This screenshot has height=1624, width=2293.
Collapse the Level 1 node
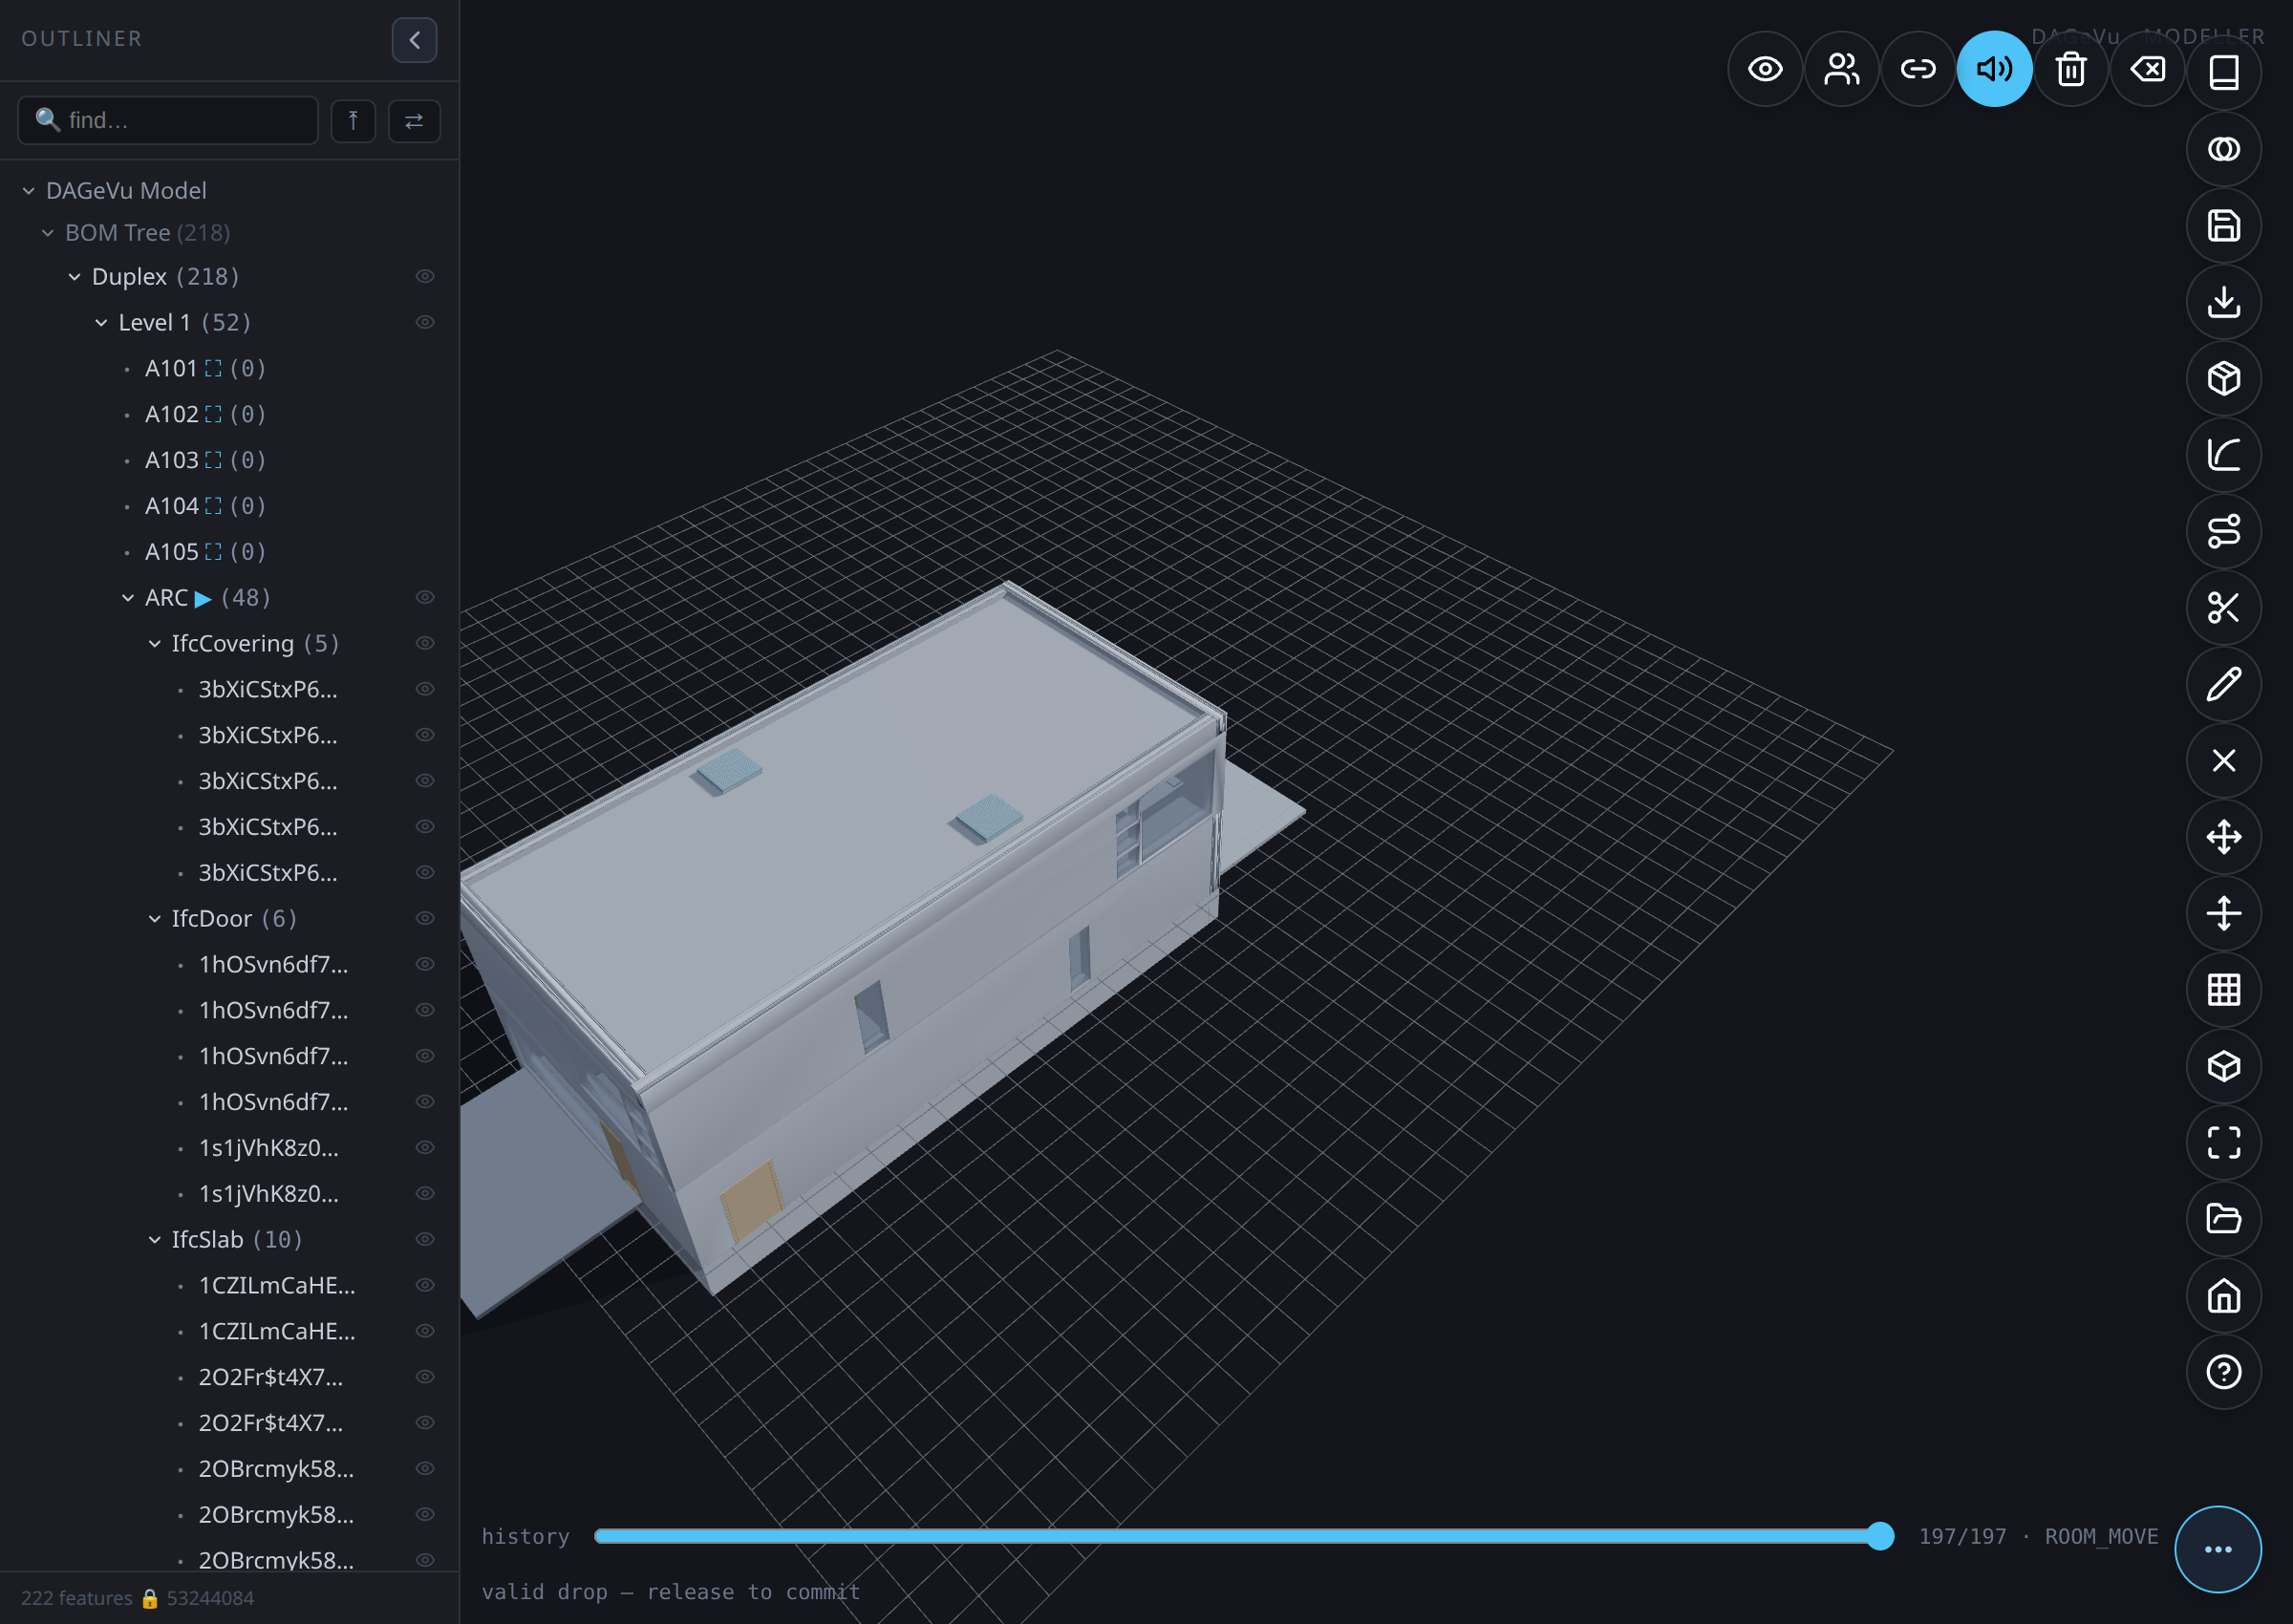101,323
